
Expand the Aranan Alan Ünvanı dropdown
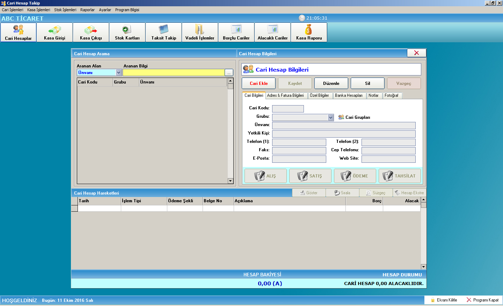pyautogui.click(x=118, y=72)
